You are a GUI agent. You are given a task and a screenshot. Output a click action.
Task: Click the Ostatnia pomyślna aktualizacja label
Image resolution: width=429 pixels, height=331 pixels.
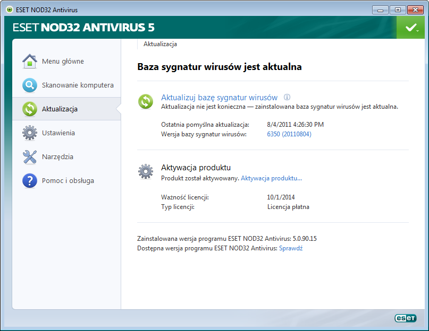tap(205, 125)
